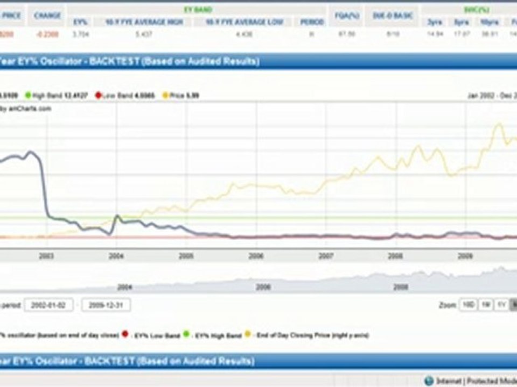The height and width of the screenshot is (387, 517).
Task: Toggle the High Band series in the chart legend
Action: pyautogui.click(x=56, y=96)
